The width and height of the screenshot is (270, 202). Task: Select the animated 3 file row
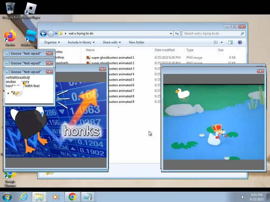(x=121, y=69)
